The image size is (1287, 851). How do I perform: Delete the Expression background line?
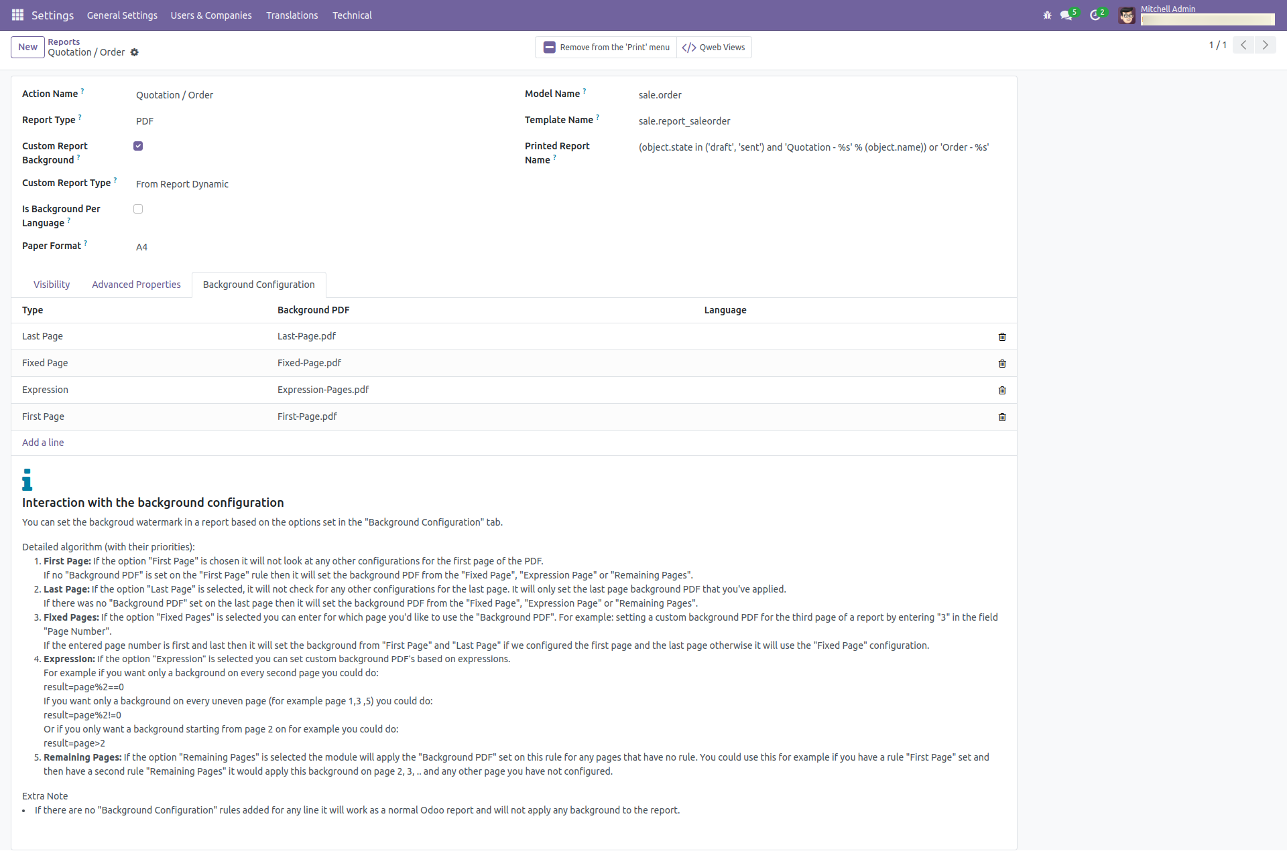click(x=1002, y=390)
